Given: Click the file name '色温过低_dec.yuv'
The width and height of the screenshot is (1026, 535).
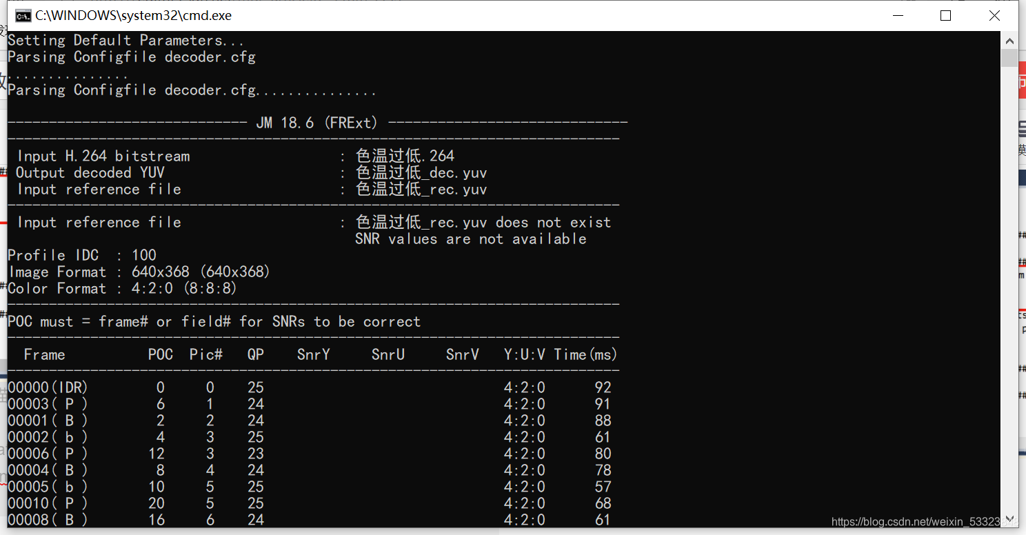Looking at the screenshot, I should point(421,172).
